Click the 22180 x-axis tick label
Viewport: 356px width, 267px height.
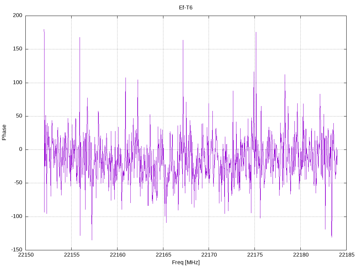tap(301, 255)
